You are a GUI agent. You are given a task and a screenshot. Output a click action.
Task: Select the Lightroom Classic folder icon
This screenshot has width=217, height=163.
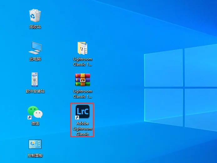[x=82, y=48]
